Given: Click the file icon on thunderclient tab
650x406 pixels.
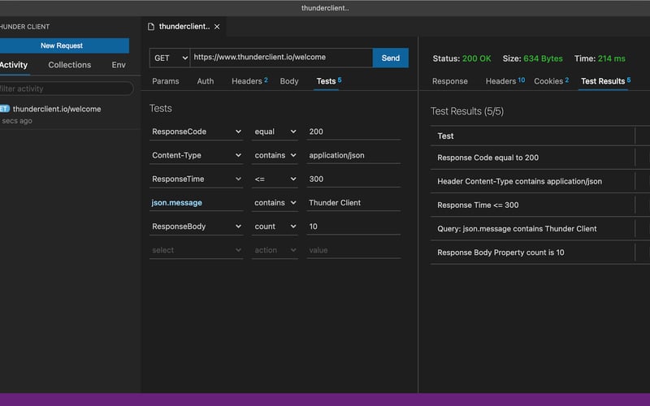Looking at the screenshot, I should coord(151,27).
